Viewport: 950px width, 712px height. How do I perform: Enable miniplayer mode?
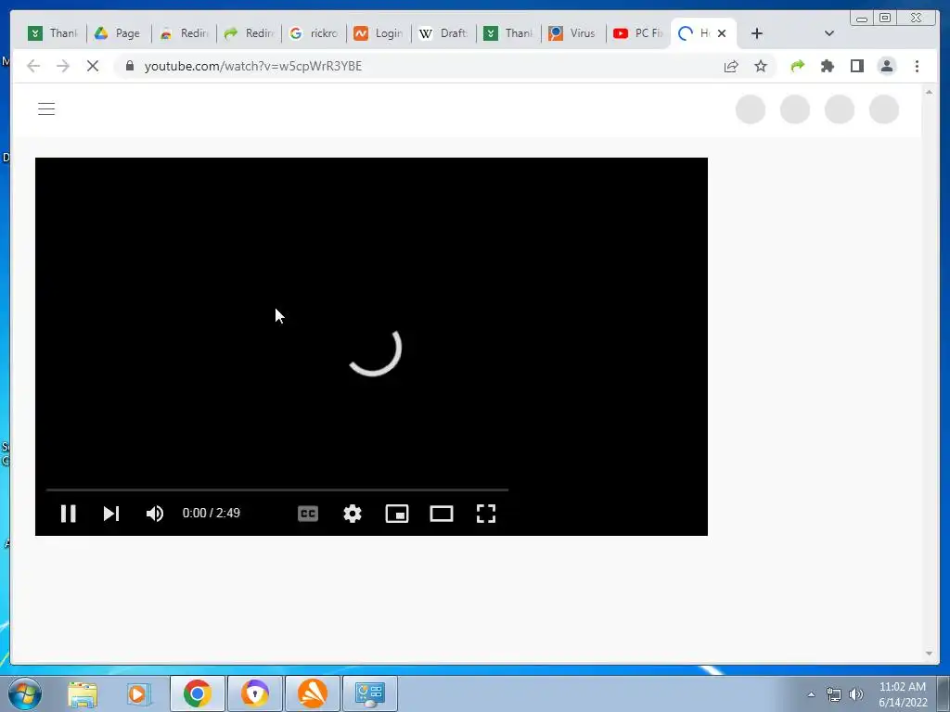pyautogui.click(x=397, y=514)
